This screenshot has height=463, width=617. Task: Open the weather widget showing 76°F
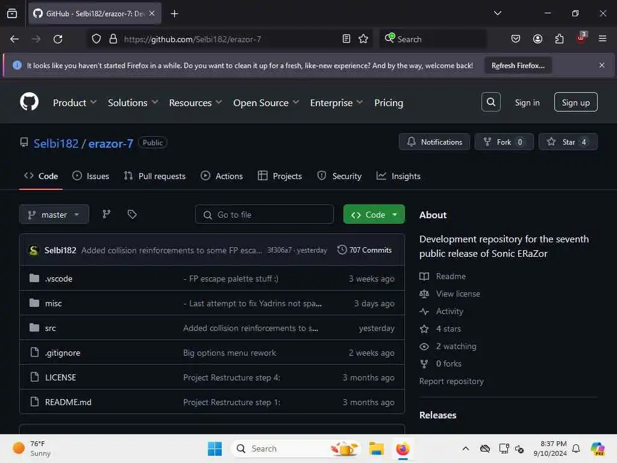32,449
